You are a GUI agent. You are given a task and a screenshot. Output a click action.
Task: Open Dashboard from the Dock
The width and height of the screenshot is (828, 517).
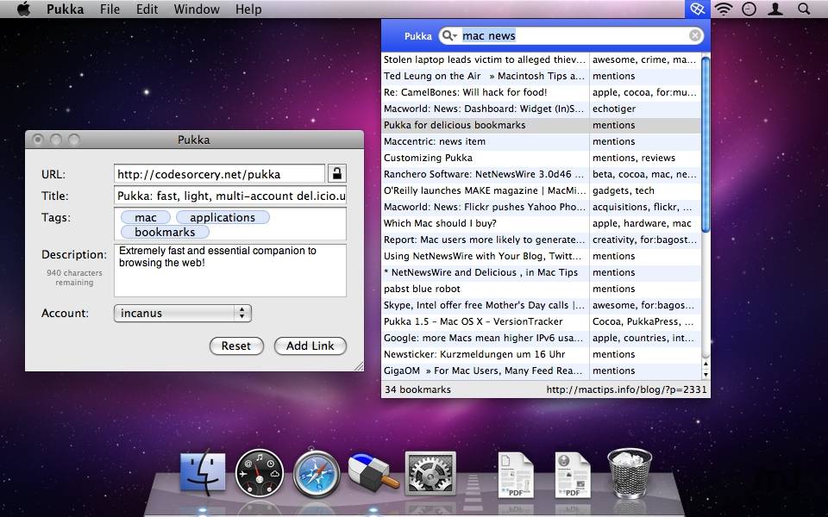click(260, 474)
